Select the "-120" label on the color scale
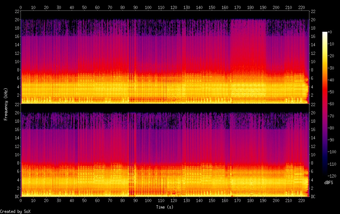 [x=332, y=176]
